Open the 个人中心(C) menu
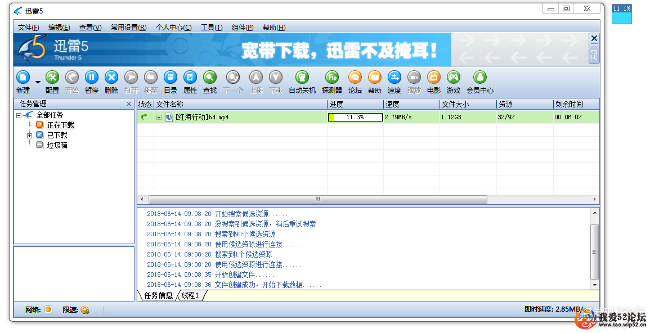 coord(174,28)
